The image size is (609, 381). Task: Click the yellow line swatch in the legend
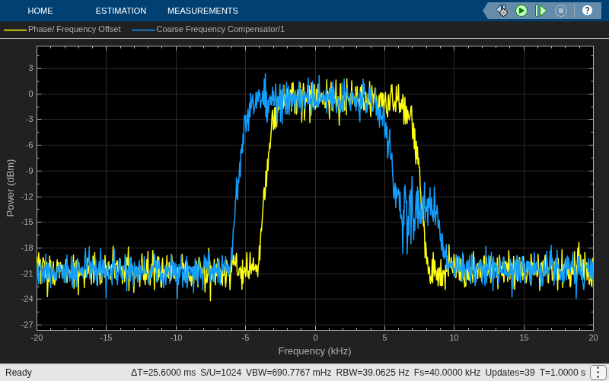pyautogui.click(x=15, y=30)
